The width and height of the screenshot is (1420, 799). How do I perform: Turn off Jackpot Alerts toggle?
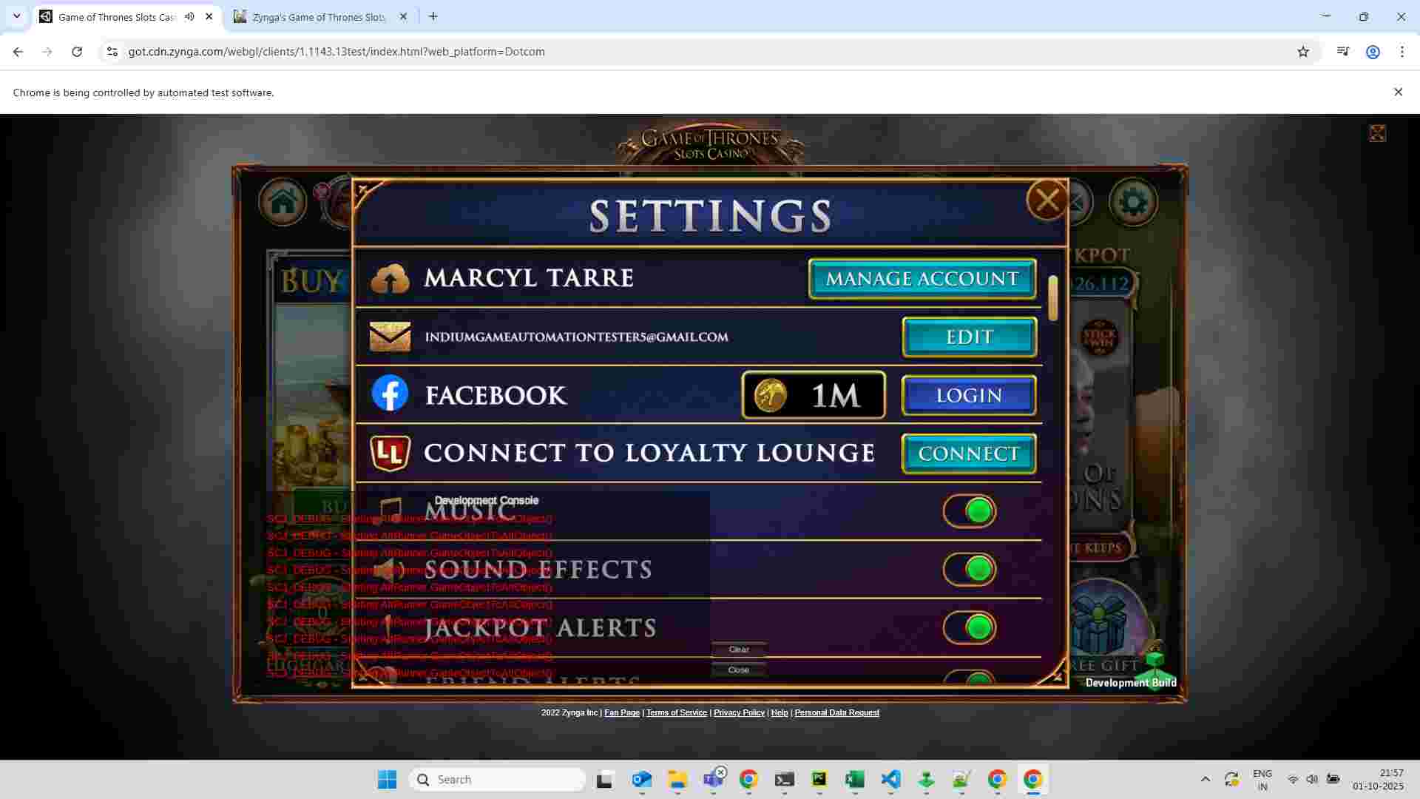pos(970,627)
